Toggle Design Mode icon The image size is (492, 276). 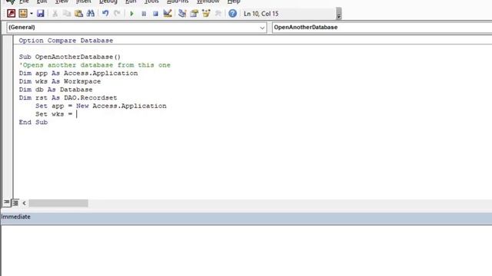coord(168,14)
